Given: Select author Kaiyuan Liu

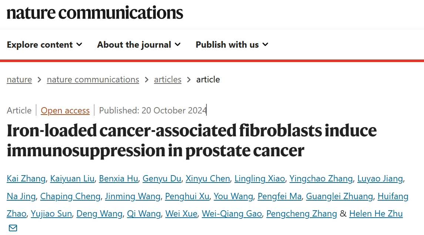Looking at the screenshot, I should click(72, 178).
